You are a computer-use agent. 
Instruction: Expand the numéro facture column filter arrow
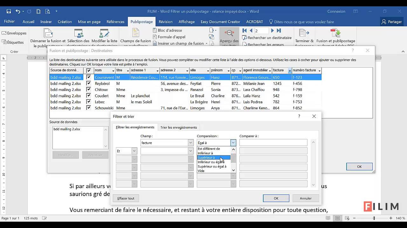[319, 71]
